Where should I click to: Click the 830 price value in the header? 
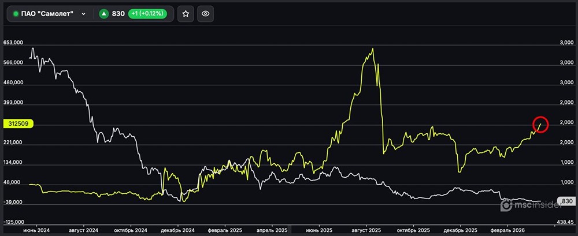[x=119, y=14]
